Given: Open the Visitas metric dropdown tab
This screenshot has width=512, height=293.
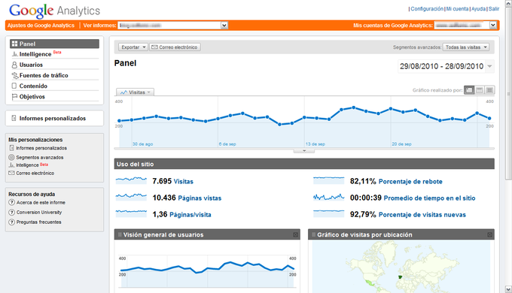Looking at the screenshot, I should tap(136, 92).
